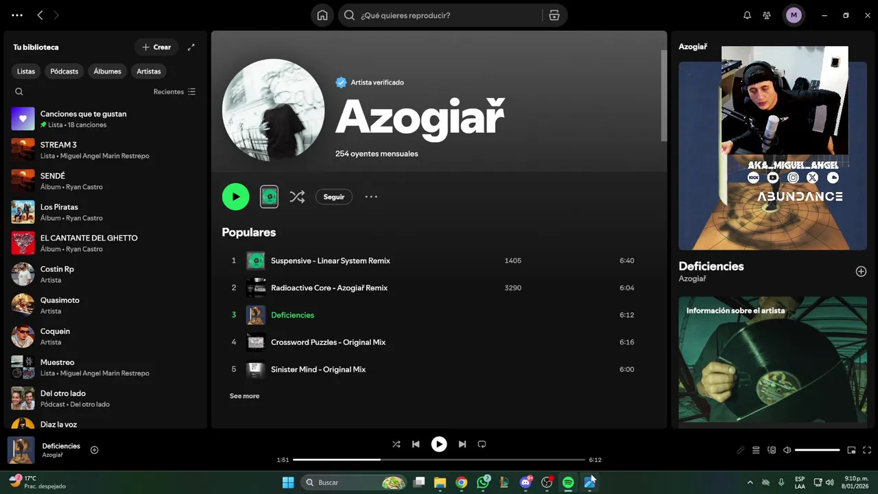The height and width of the screenshot is (494, 878).
Task: Open the Friend Activity icon
Action: point(767,15)
